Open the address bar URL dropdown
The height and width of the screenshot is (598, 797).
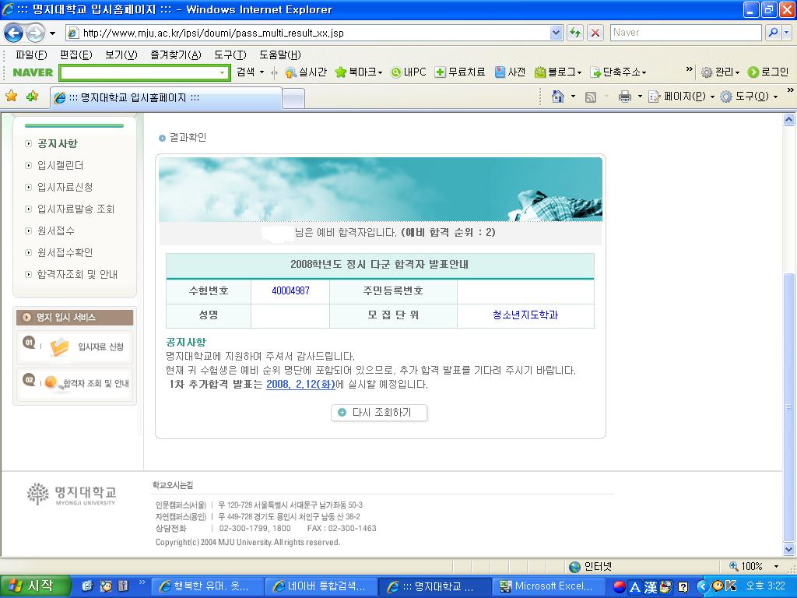556,33
